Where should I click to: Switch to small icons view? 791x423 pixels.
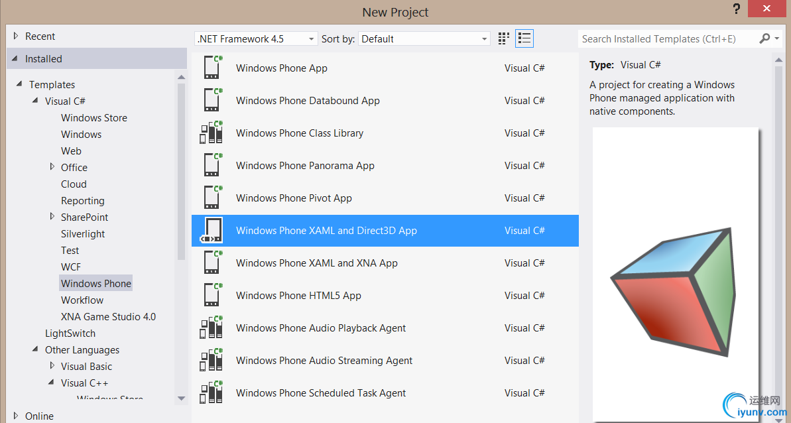click(504, 38)
